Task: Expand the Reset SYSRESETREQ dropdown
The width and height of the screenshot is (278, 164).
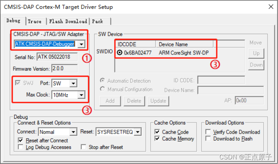Action: (x=138, y=132)
